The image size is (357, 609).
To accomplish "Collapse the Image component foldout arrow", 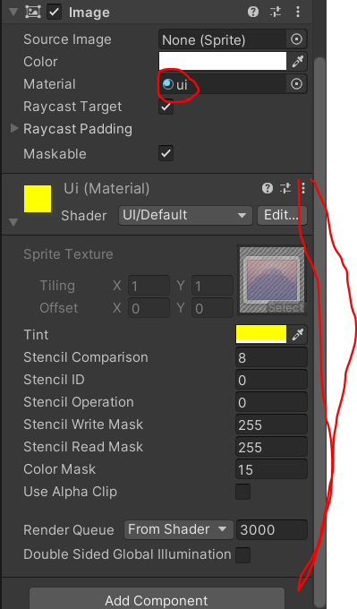I will [x=13, y=12].
